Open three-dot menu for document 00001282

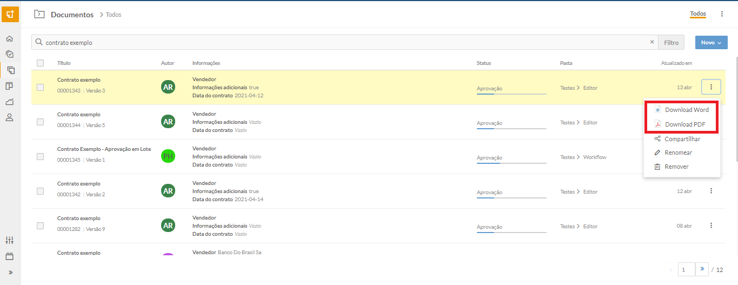(x=711, y=225)
